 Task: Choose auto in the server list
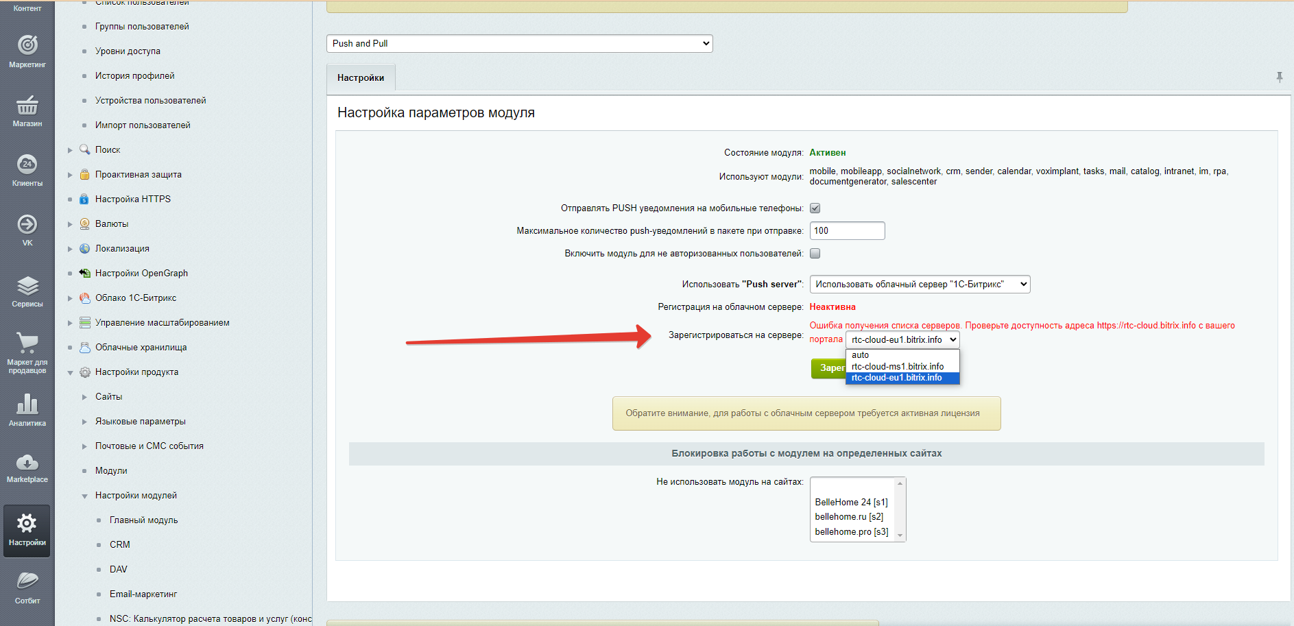[902, 355]
